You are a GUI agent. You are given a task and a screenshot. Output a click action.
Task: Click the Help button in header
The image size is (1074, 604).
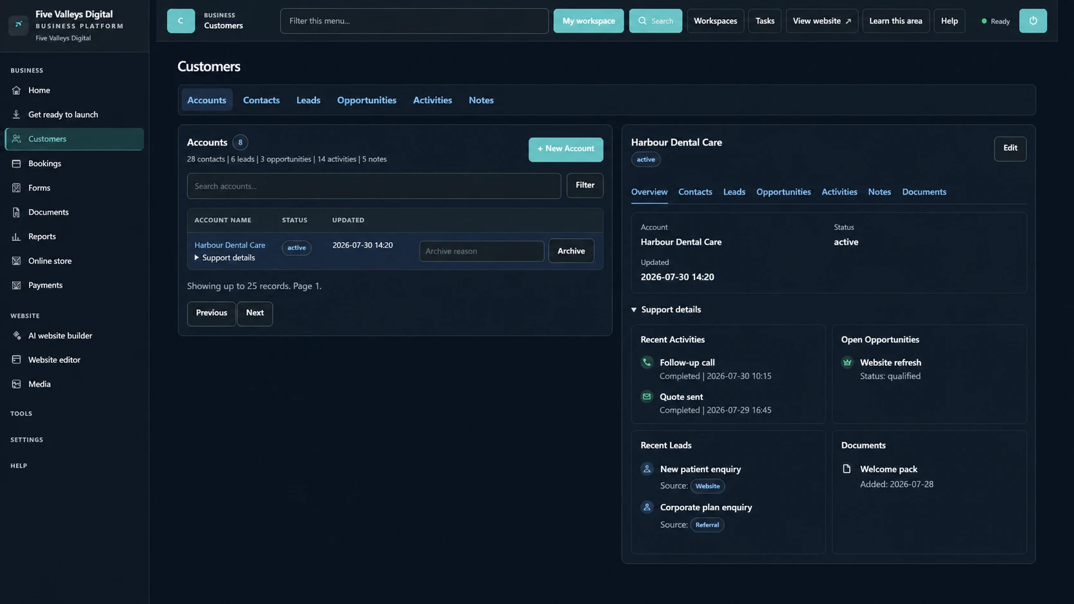point(949,21)
